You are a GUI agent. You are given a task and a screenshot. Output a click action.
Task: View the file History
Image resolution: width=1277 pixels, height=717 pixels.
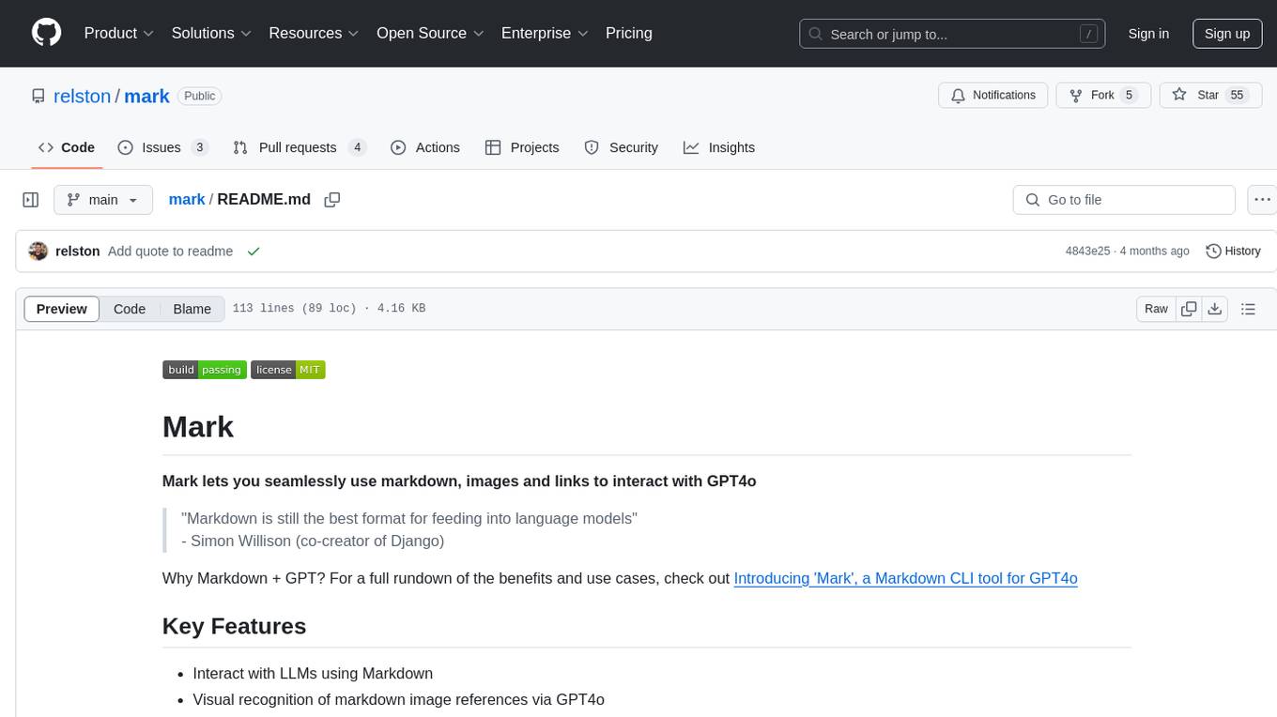(x=1233, y=252)
